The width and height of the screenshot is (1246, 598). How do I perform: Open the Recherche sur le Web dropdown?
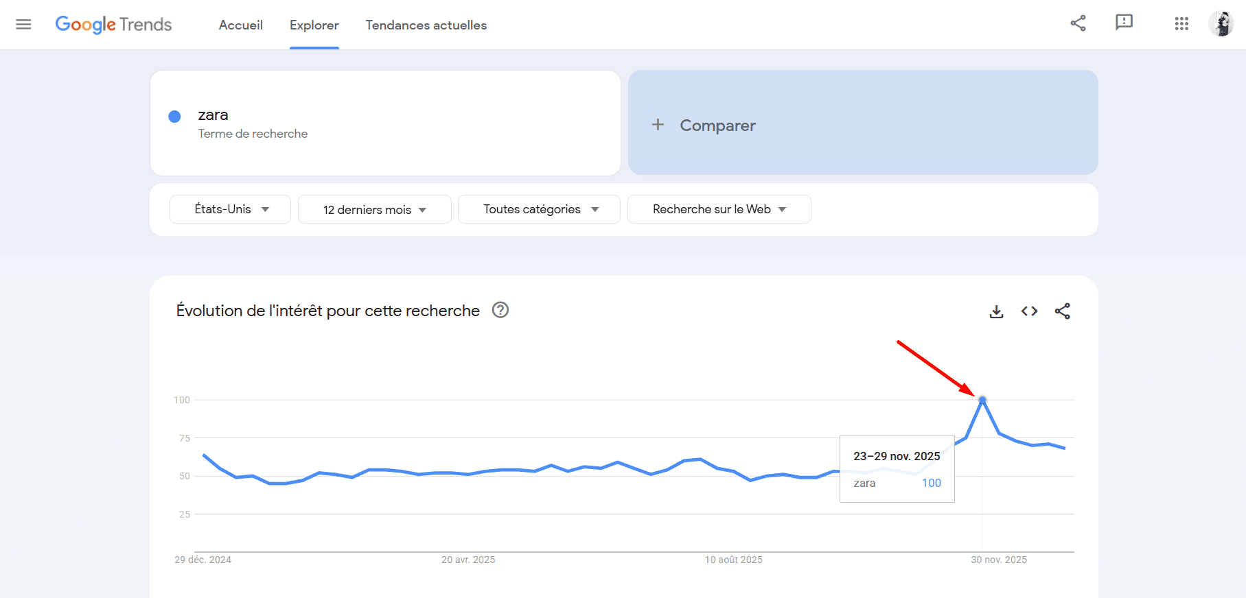(x=719, y=209)
